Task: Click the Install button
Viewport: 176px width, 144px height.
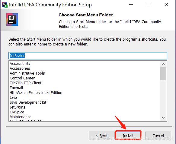Action: (128, 136)
